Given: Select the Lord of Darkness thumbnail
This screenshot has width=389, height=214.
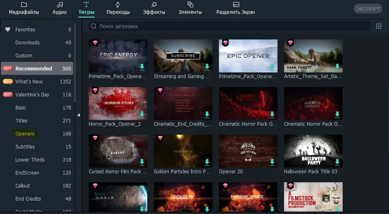Looking at the screenshot, I should 313,103.
